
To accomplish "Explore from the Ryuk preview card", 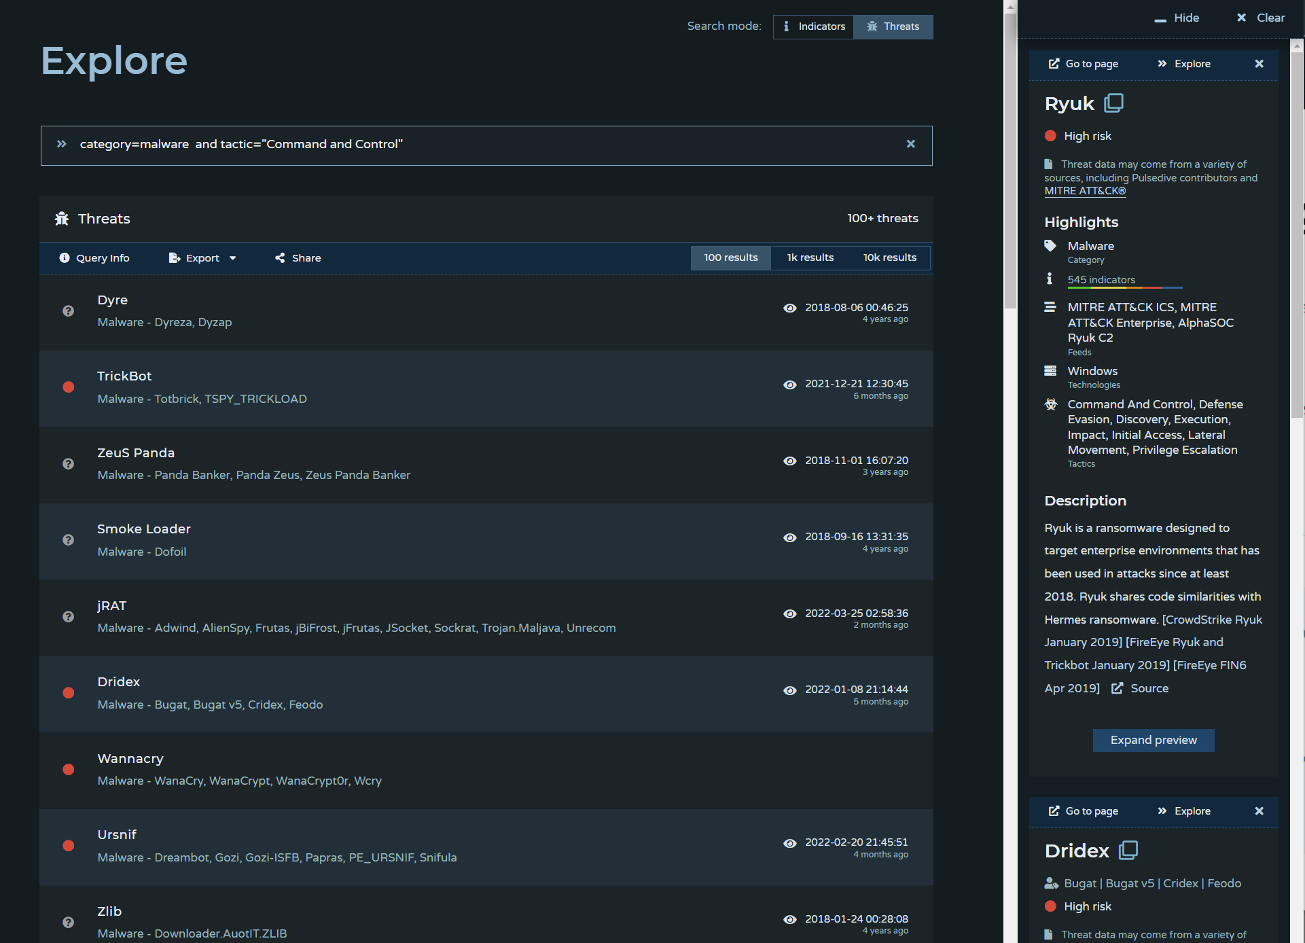I will pyautogui.click(x=1184, y=64).
